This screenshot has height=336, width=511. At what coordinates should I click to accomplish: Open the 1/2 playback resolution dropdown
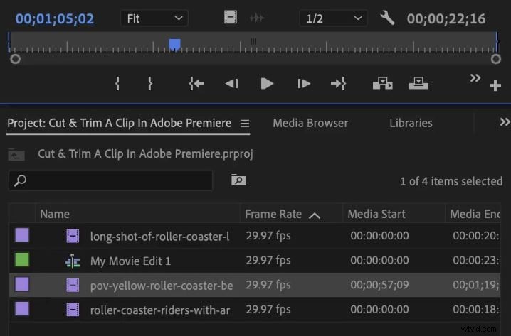(x=333, y=18)
